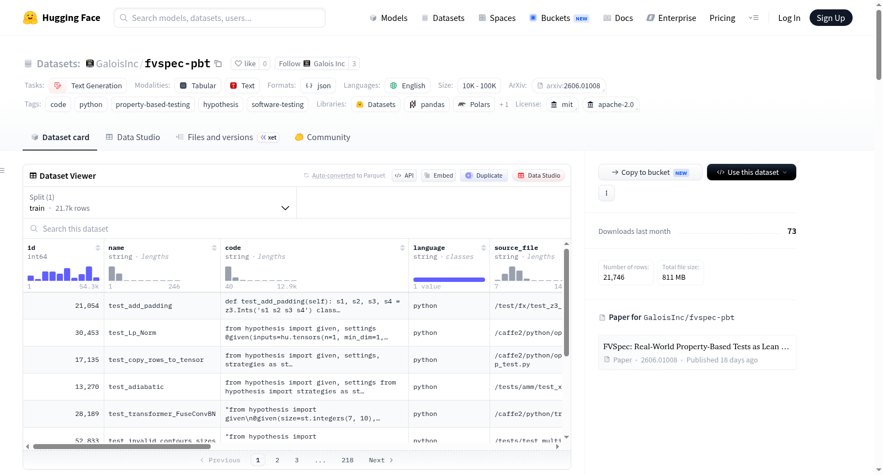Click the name lengths histogram
Screen dimensions: 883x475
(x=144, y=274)
